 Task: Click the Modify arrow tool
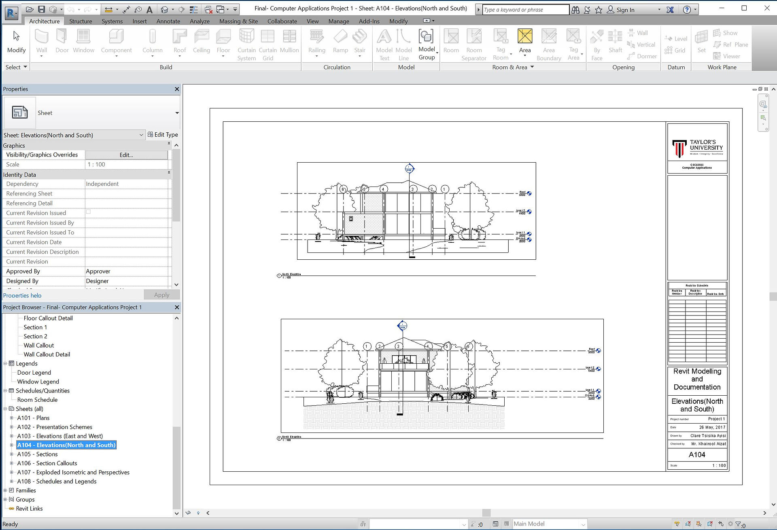tap(16, 42)
